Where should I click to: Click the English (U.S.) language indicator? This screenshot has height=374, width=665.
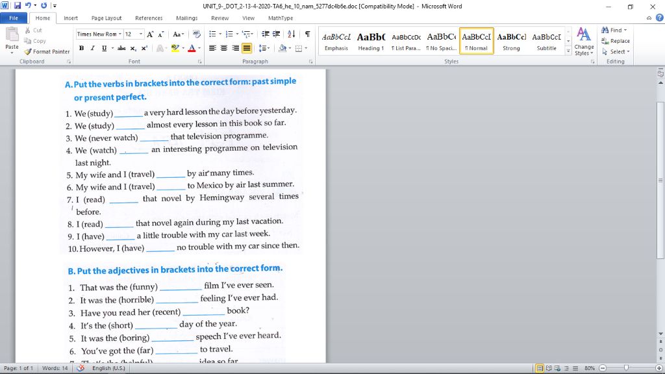(108, 368)
